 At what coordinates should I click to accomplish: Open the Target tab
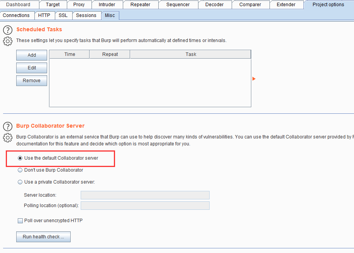coord(53,5)
